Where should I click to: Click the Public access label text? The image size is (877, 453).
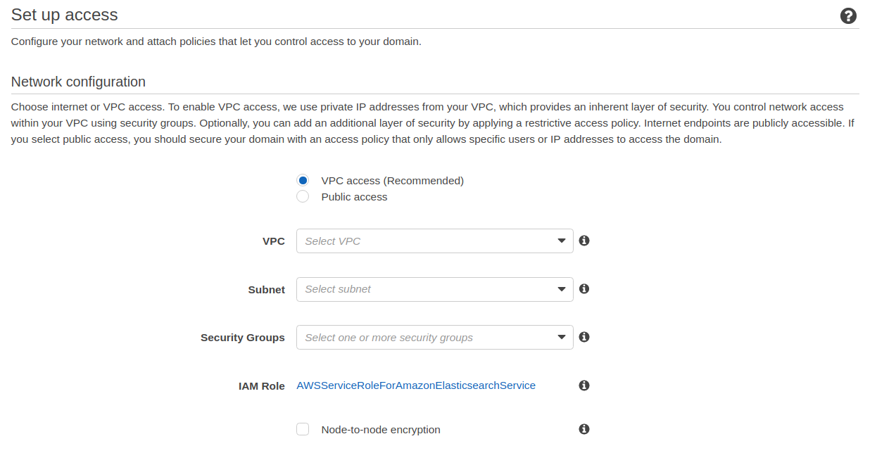coord(354,197)
